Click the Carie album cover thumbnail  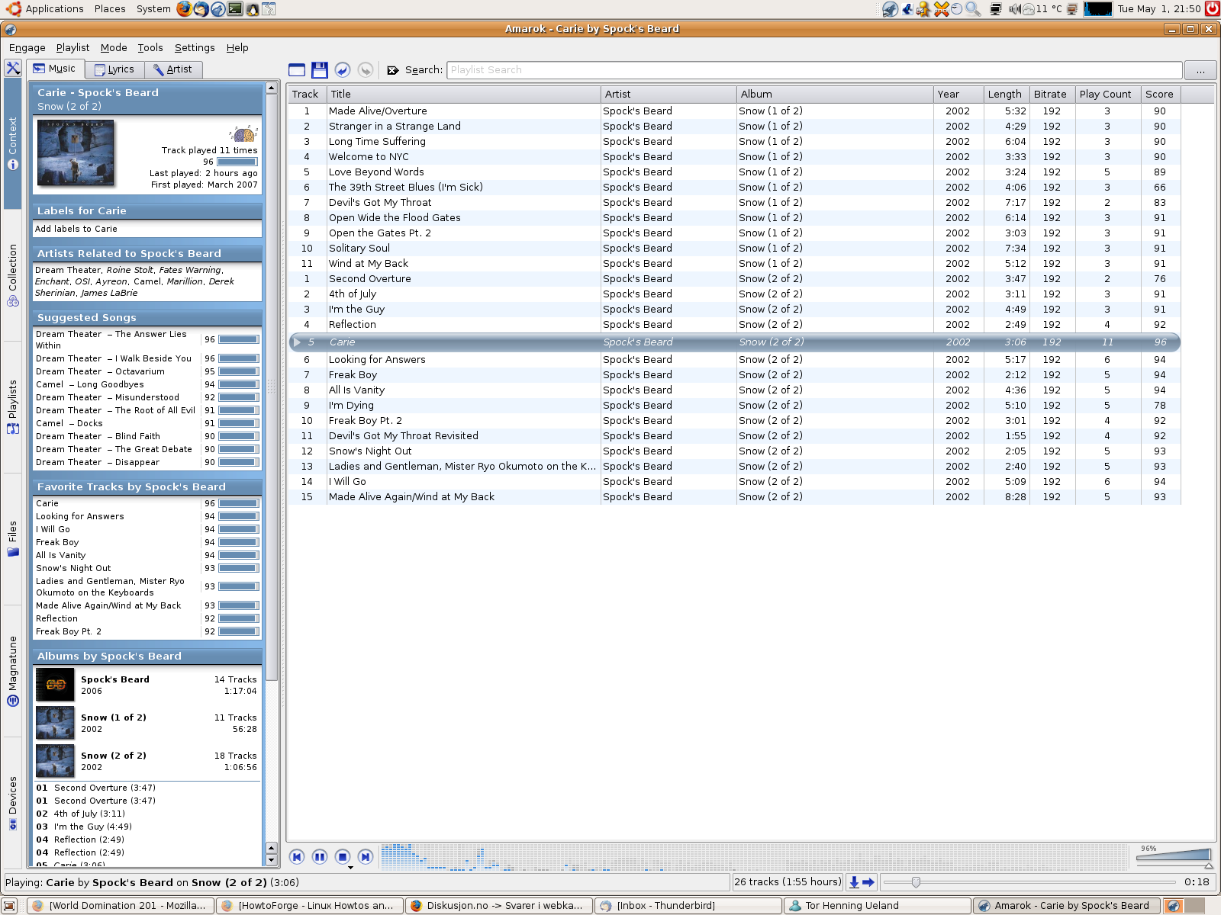pyautogui.click(x=76, y=153)
